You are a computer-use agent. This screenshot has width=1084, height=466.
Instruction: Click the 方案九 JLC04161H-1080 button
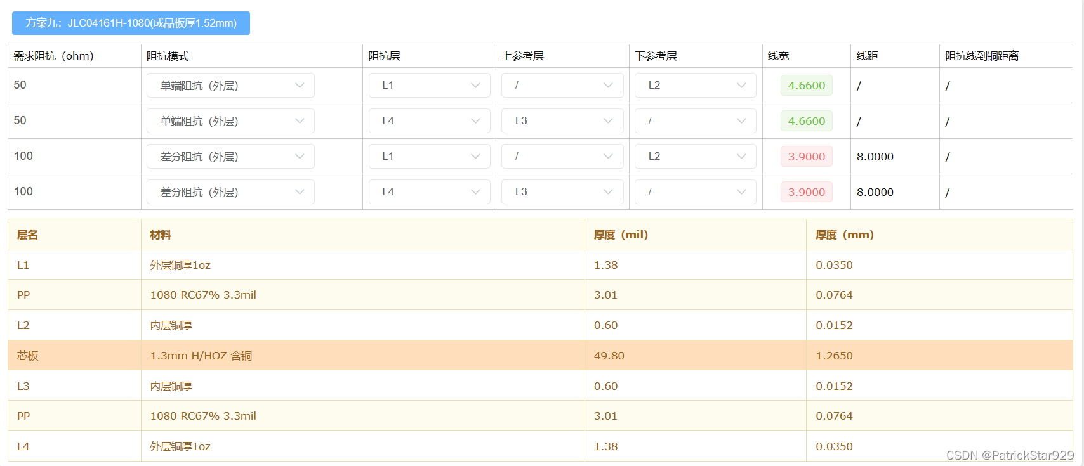point(131,23)
